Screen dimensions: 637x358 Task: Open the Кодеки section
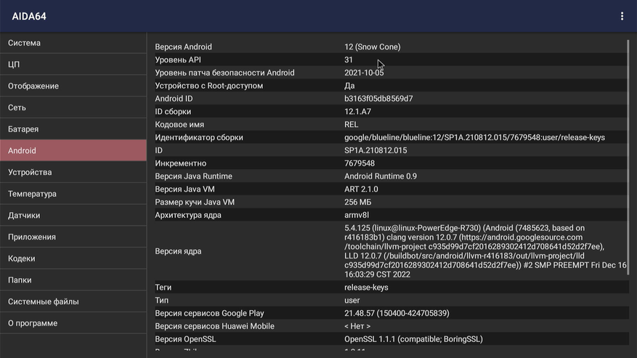[73, 258]
